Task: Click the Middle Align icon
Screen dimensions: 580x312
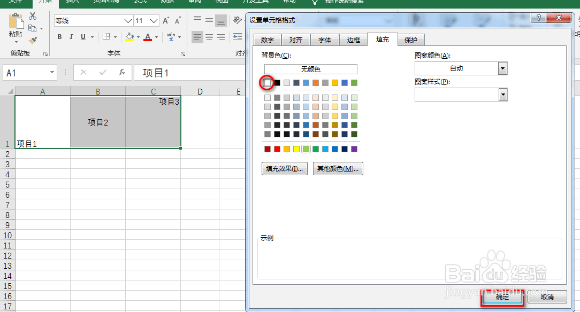Action: 209,20
